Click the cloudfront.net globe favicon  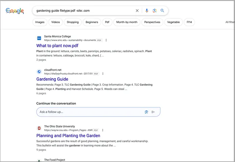(x=39, y=71)
